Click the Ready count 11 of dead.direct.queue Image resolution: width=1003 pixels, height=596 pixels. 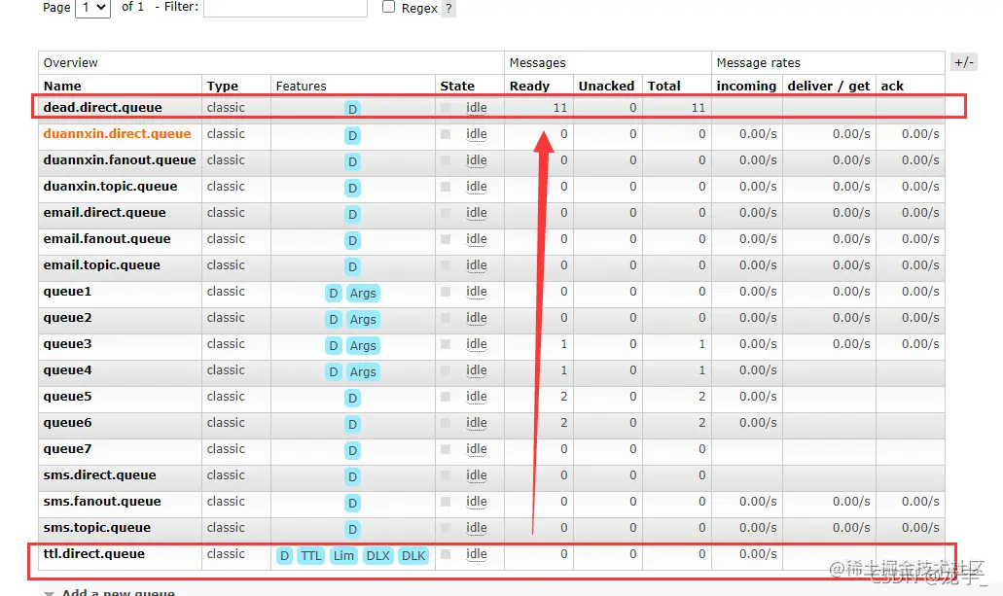[560, 107]
